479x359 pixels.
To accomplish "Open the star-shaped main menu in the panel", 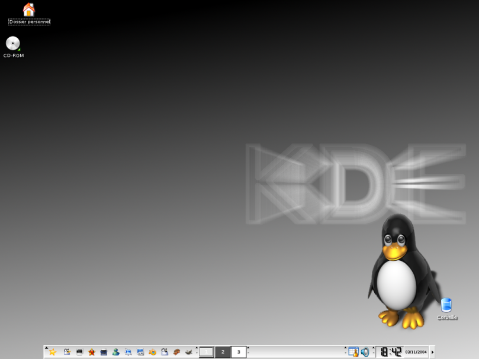I will pyautogui.click(x=53, y=352).
